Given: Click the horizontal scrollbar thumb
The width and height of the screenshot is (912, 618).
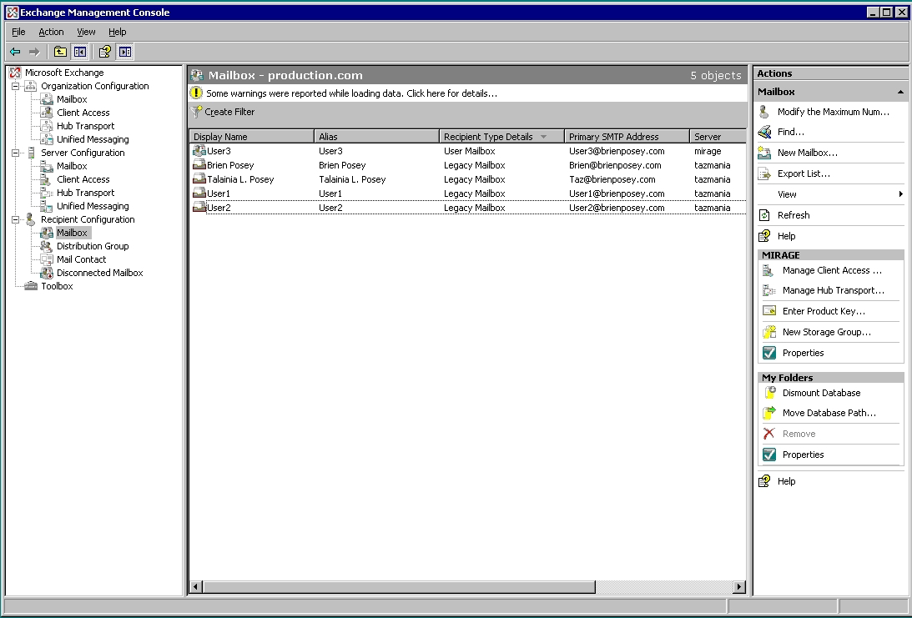Looking at the screenshot, I should (x=398, y=586).
